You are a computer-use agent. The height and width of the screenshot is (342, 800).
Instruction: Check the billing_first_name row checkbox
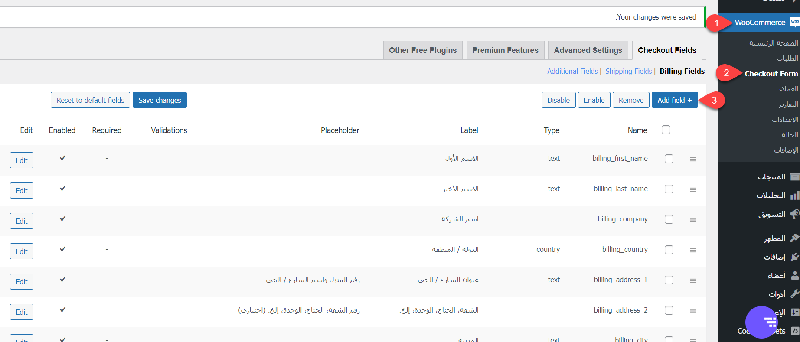(669, 159)
